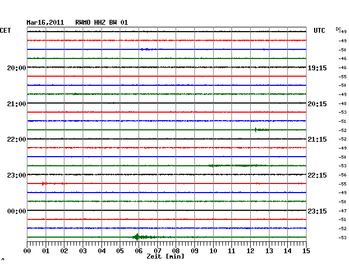
Task: Click minute tick label "01" on time axis
Action: [x=46, y=251]
